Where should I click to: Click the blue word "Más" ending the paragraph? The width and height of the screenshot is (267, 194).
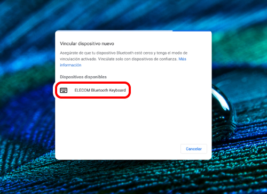click(x=182, y=59)
